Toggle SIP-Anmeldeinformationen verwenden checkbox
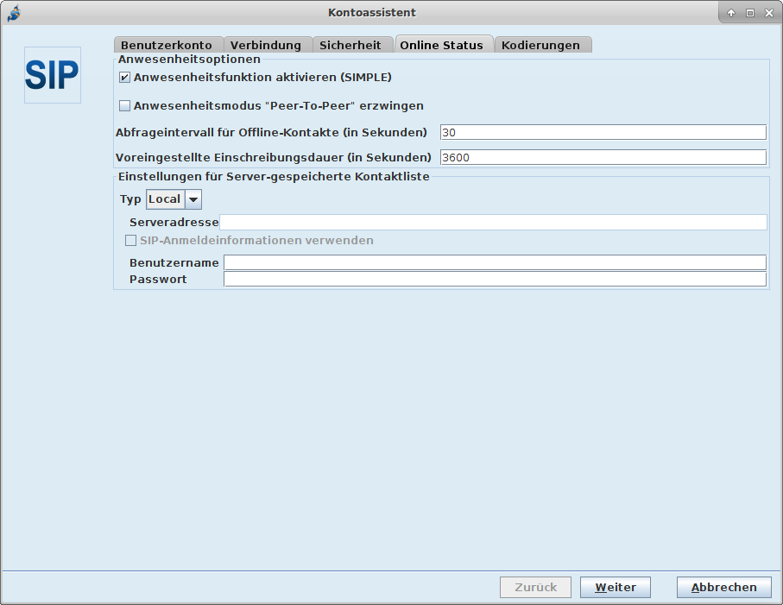The width and height of the screenshot is (783, 605). point(130,241)
